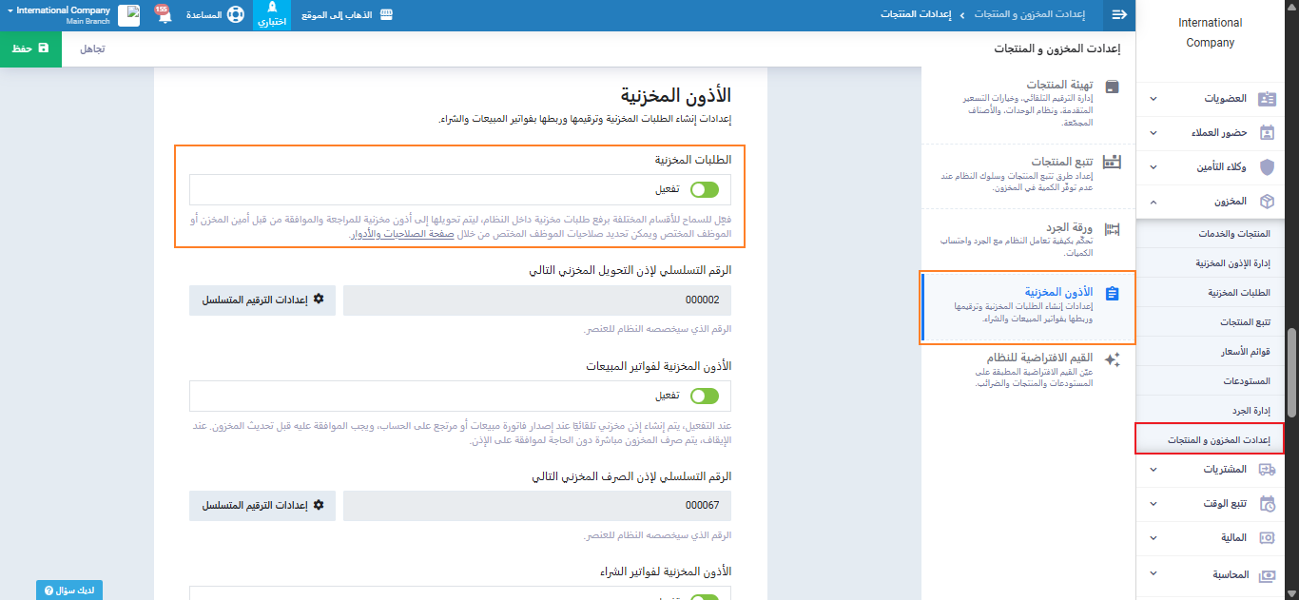1299x600 pixels.
Task: Open the International Company account dropdown
Action: pyautogui.click(x=65, y=15)
